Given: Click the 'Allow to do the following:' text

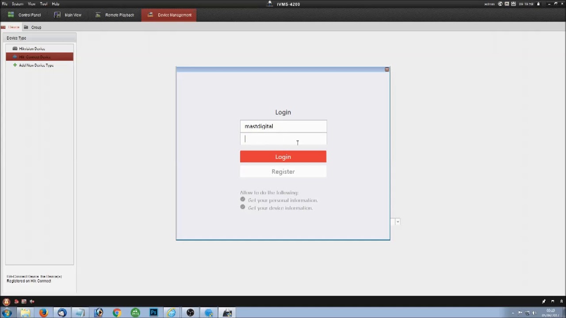Looking at the screenshot, I should pyautogui.click(x=269, y=193).
